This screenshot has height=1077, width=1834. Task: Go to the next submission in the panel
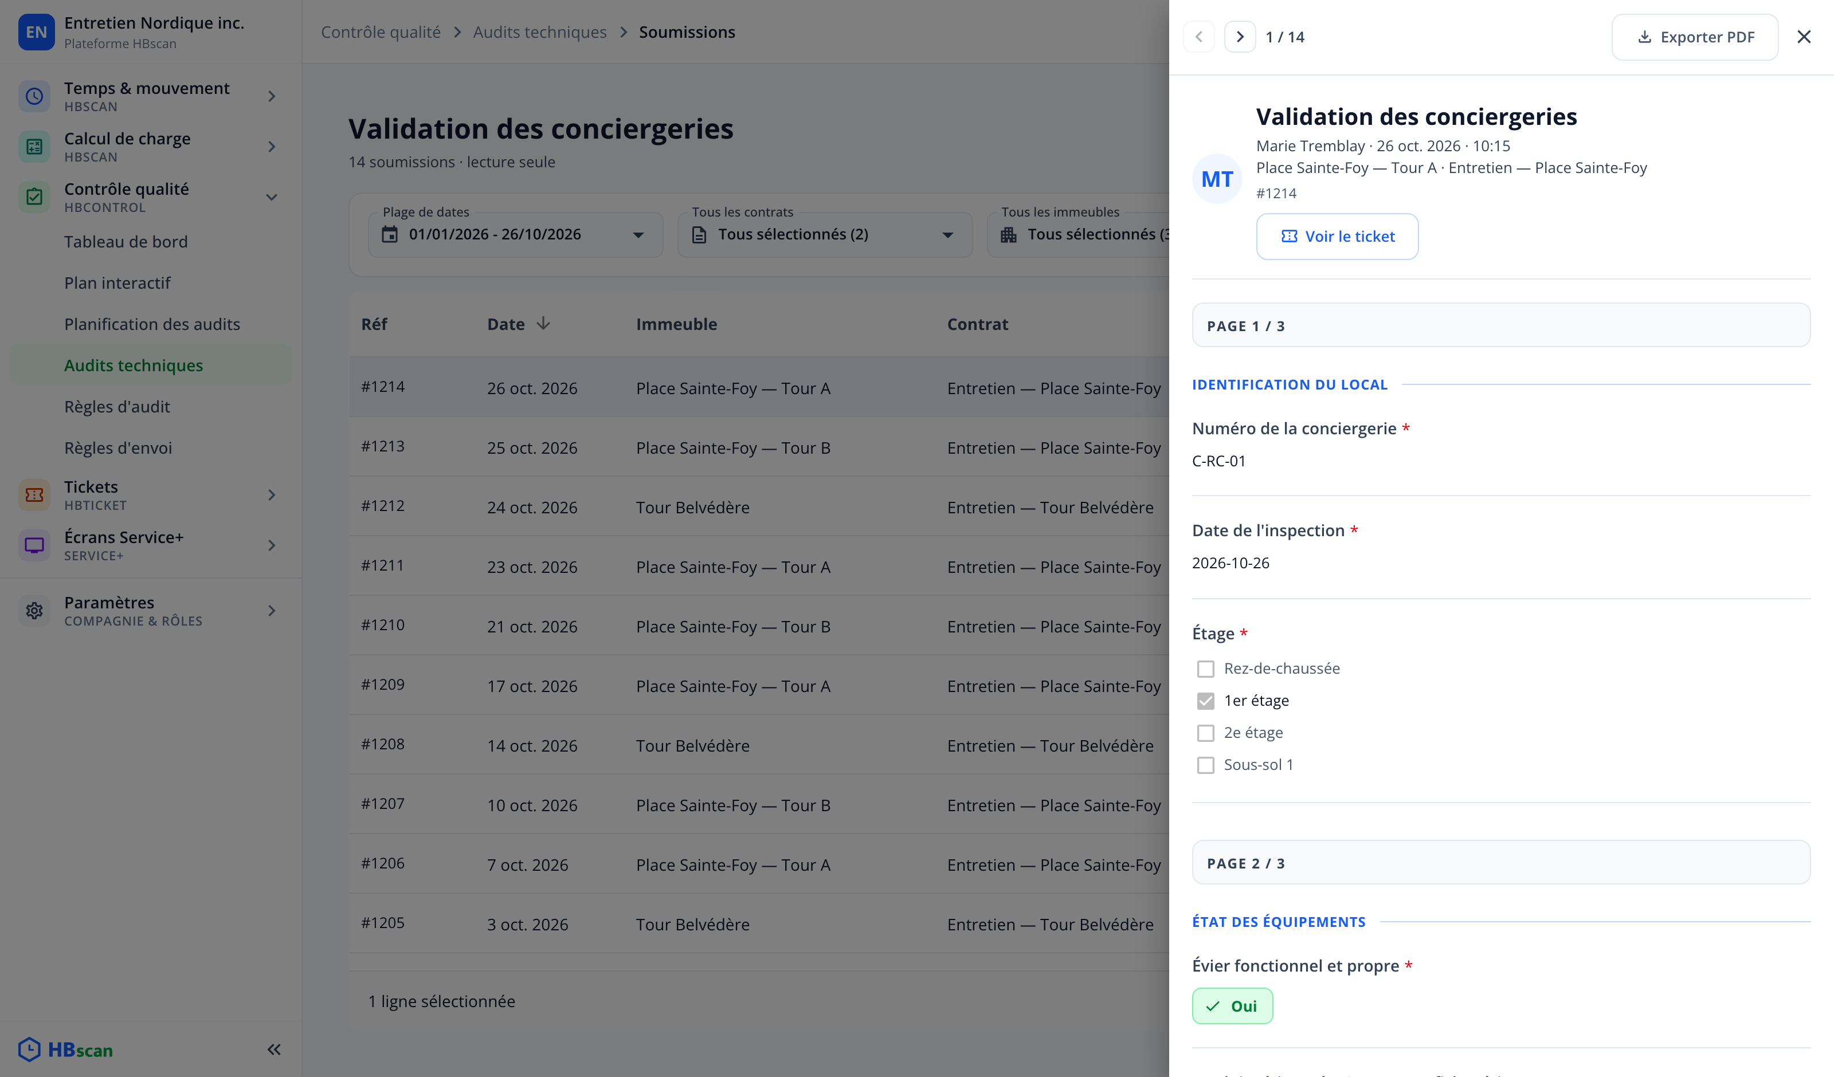1240,37
